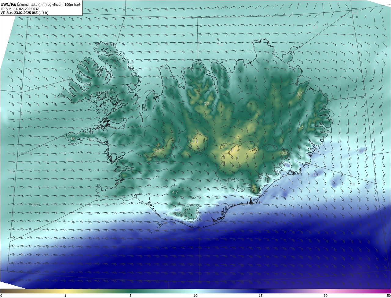Click the 4.0 value on the map

tap(73, 138)
